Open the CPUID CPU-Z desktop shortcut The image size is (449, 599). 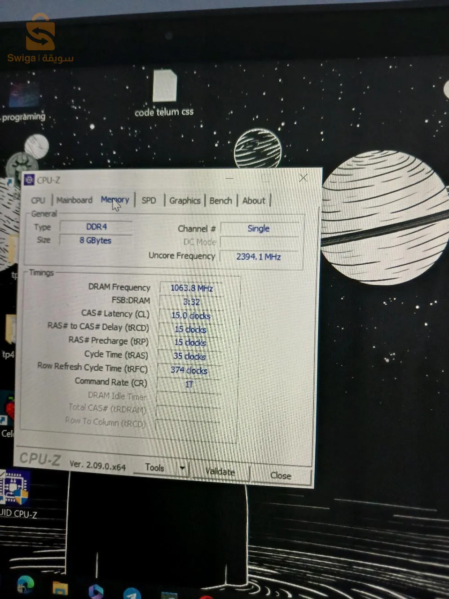[x=14, y=488]
